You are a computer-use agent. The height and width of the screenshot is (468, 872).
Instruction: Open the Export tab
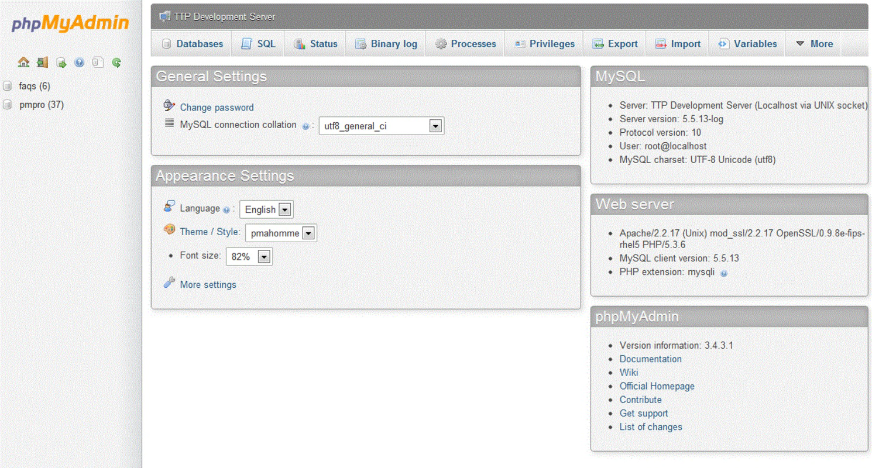(614, 44)
